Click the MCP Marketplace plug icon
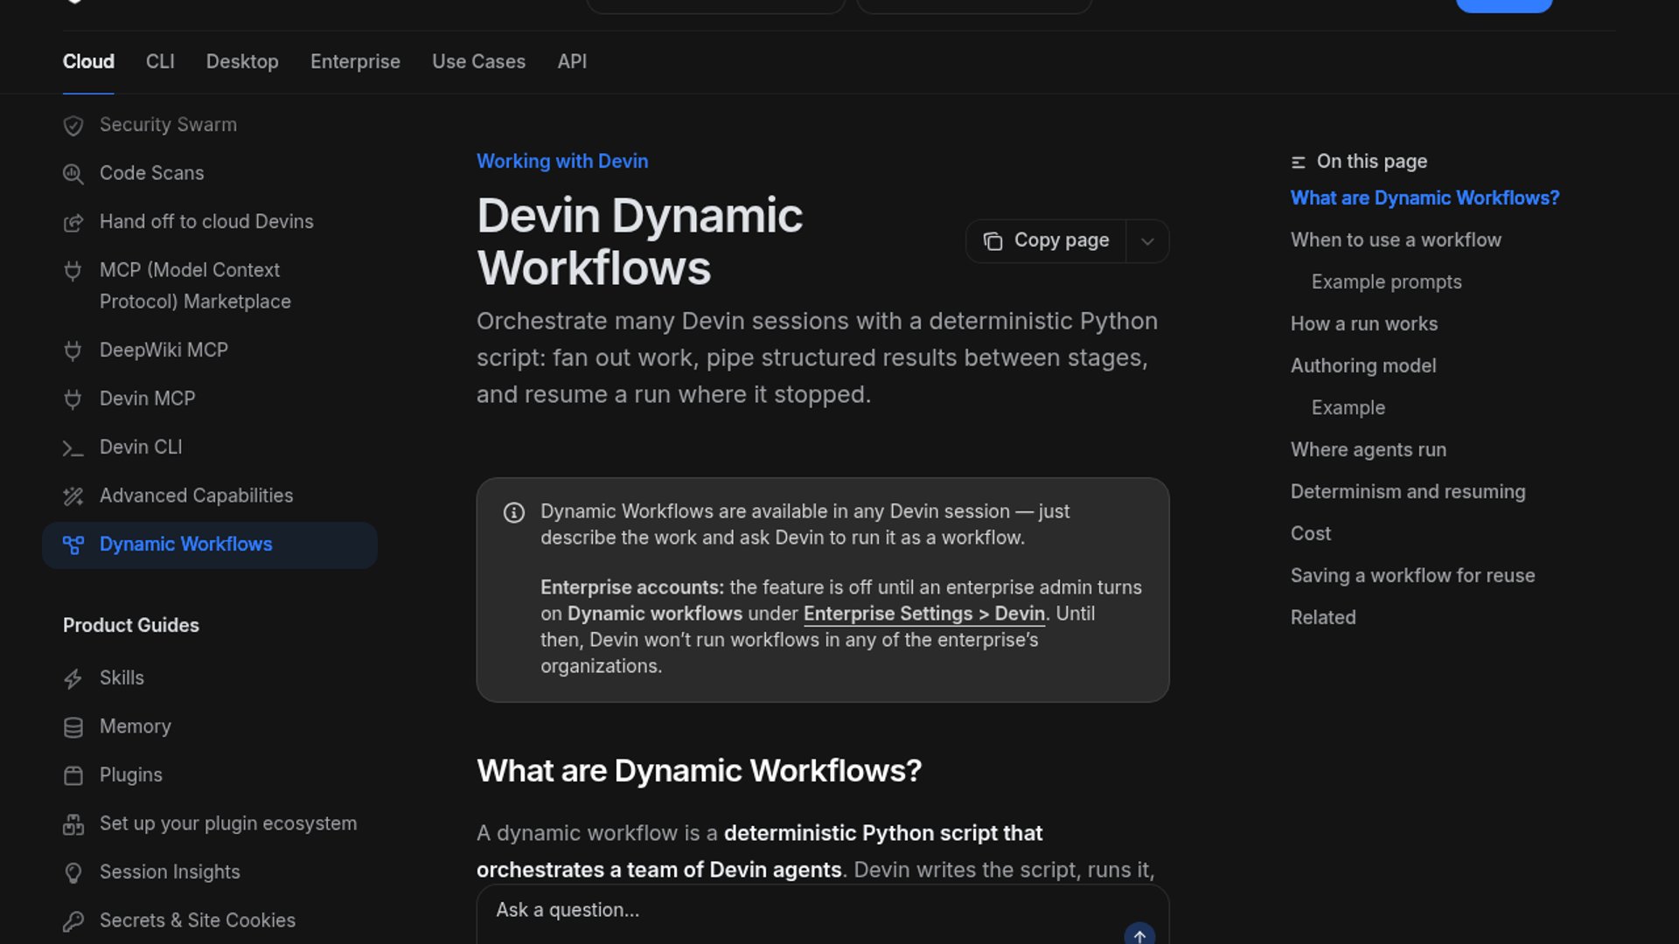Screen dimensions: 1679x944 tap(73, 271)
